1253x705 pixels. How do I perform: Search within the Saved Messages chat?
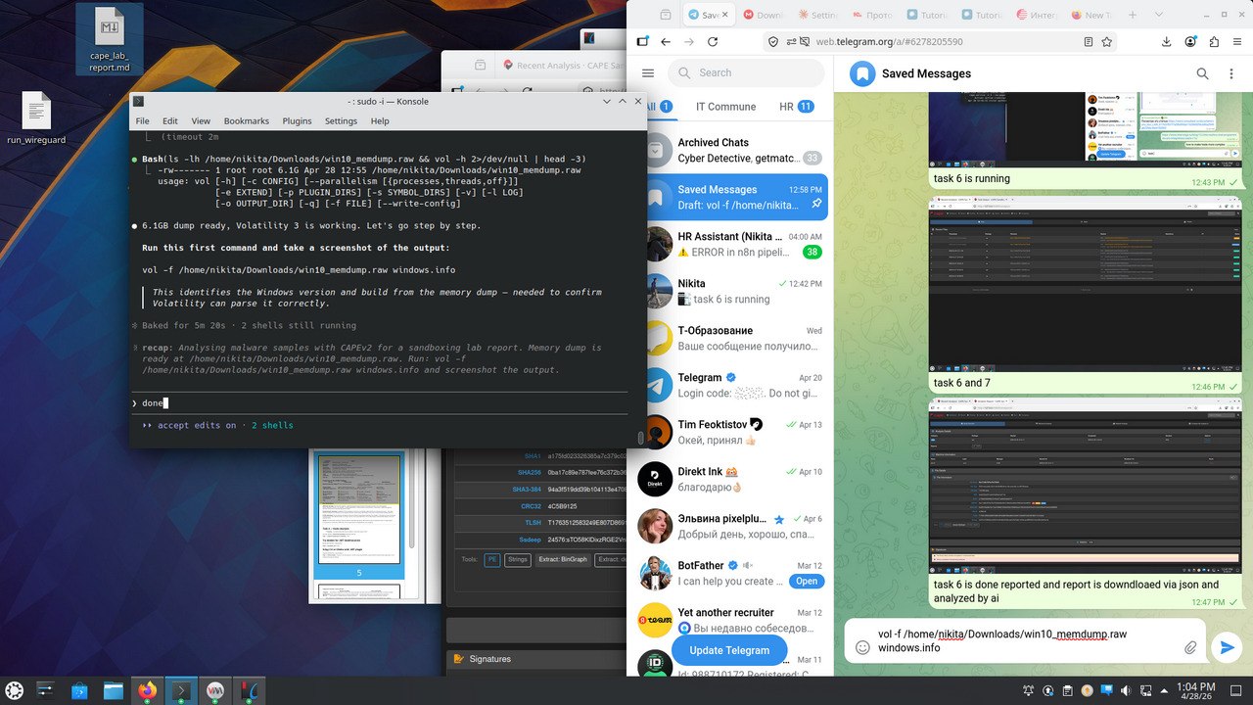pyautogui.click(x=1202, y=73)
